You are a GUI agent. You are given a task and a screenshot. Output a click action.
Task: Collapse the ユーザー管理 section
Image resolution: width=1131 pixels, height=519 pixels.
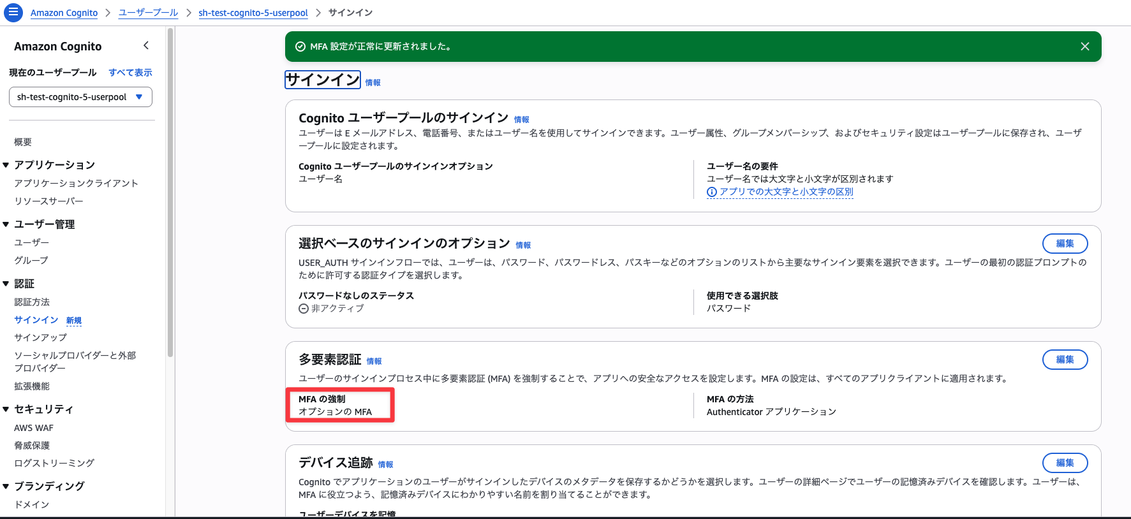(x=6, y=224)
